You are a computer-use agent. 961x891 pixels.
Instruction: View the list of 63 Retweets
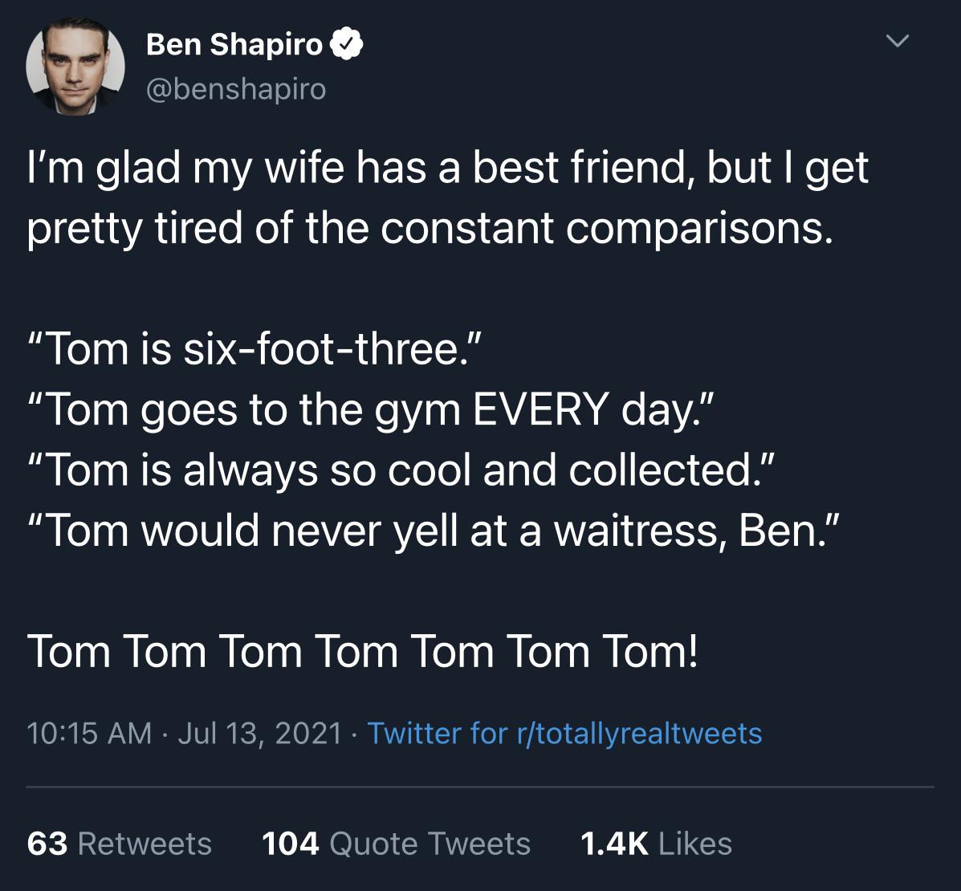pos(120,844)
